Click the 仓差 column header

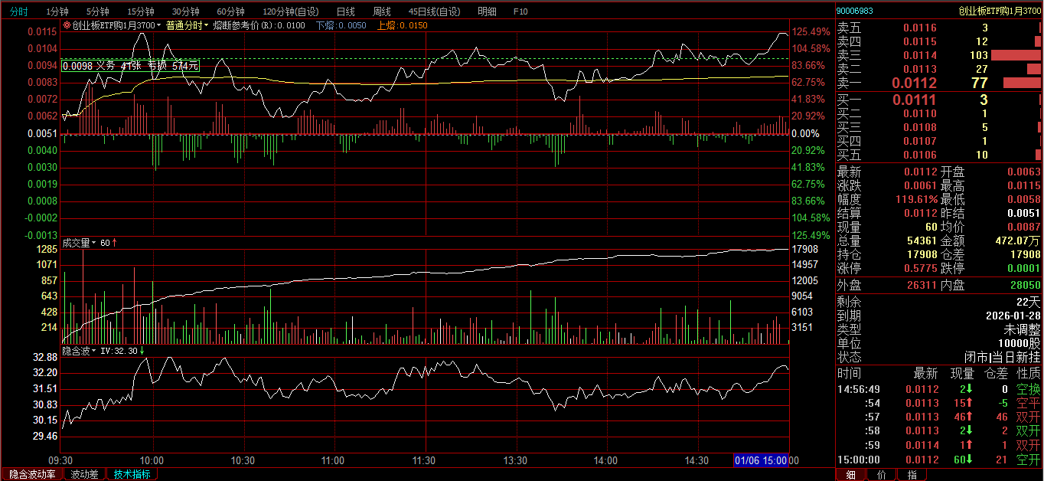tap(996, 374)
